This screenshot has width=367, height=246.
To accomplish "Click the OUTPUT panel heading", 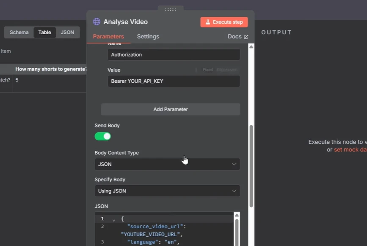I will pos(276,32).
